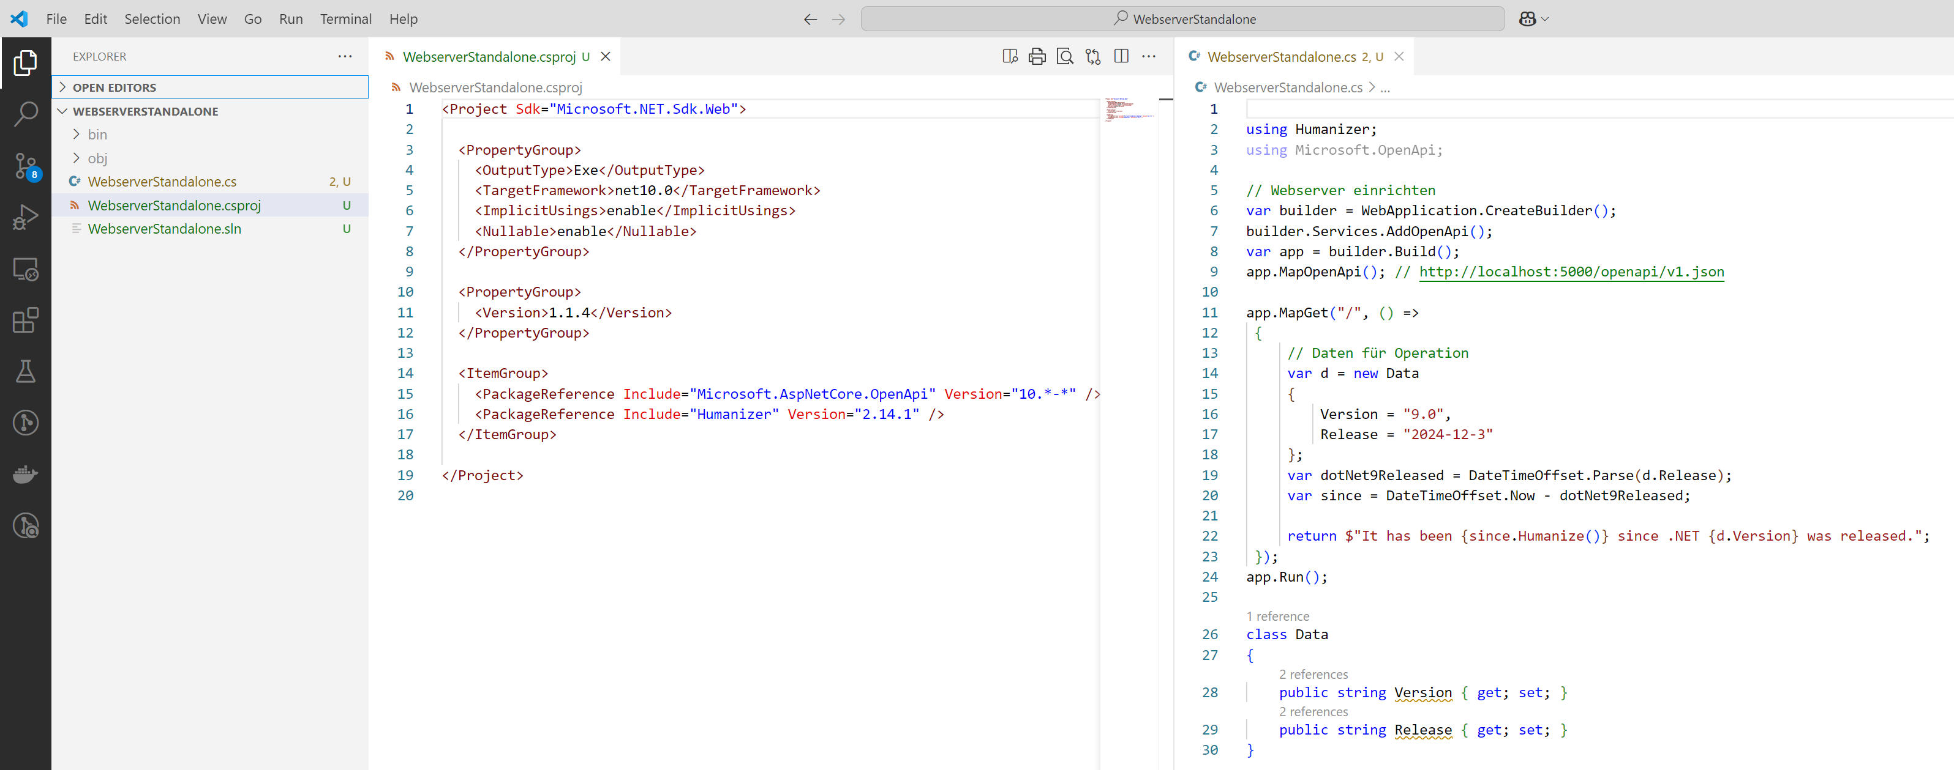1954x770 pixels.
Task: Click the WebserverStandalone.cs breadcrumb
Action: [1288, 87]
